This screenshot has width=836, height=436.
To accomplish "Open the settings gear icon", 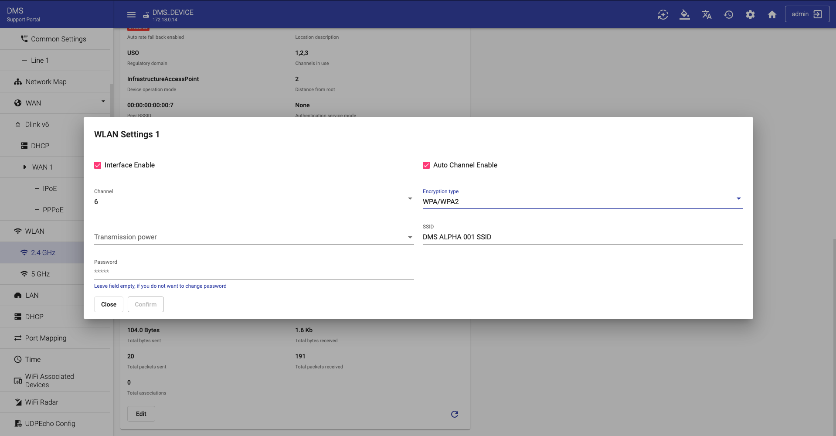I will pyautogui.click(x=750, y=15).
